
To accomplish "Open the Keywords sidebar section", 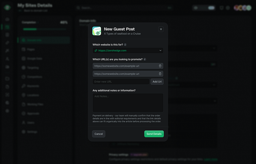I will pyautogui.click(x=33, y=86).
